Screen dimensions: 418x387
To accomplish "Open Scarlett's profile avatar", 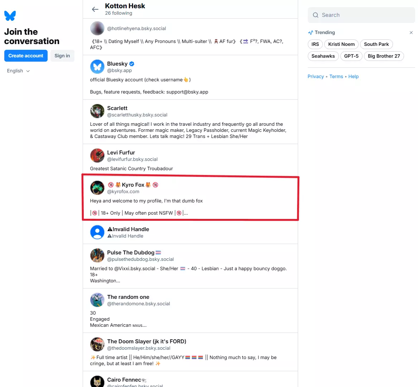I will pos(97,111).
